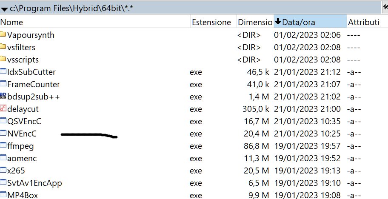388x199 pixels.
Task: Sort by the Data/ora column header
Action: [310, 22]
